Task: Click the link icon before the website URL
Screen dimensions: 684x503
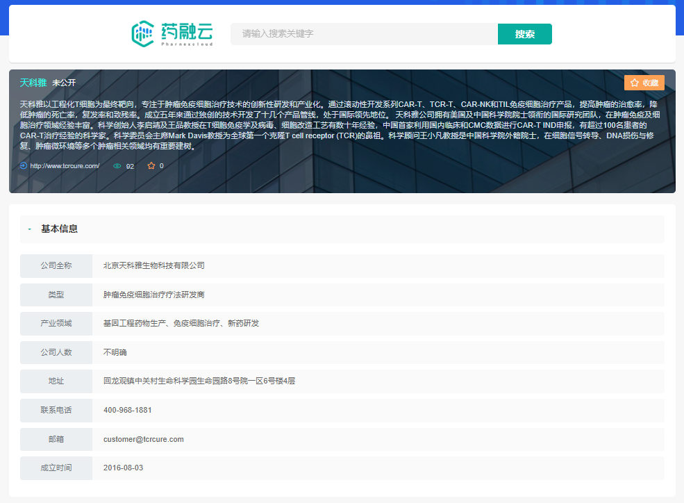Action: pyautogui.click(x=24, y=166)
